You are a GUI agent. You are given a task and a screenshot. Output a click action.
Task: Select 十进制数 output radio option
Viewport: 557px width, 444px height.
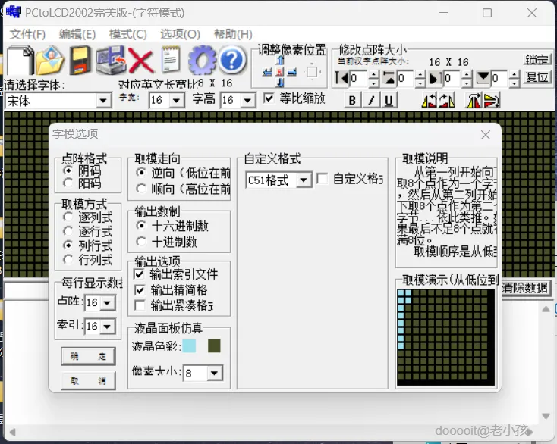(x=142, y=242)
